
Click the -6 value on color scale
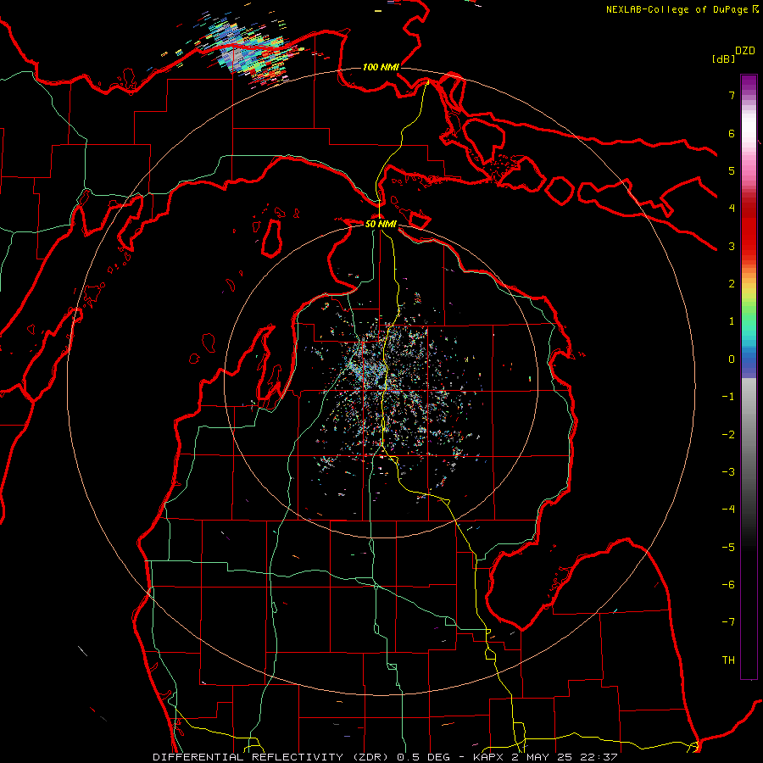728,584
